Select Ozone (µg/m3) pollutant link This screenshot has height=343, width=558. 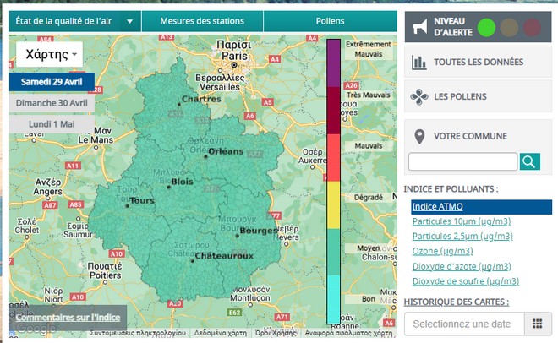(442, 251)
